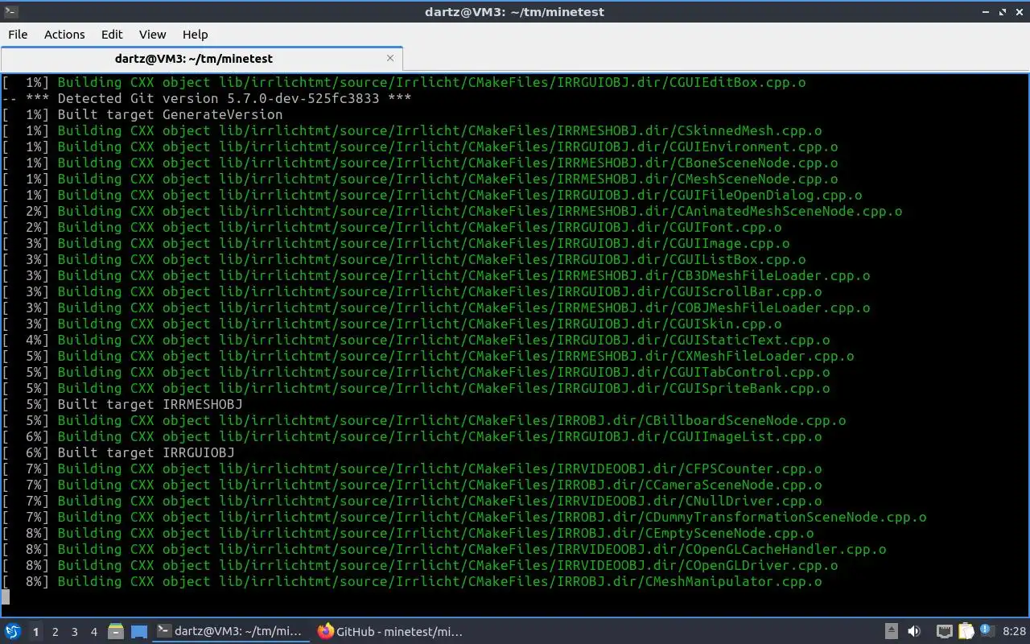Click the terminal icon on the taskbar entry

163,632
